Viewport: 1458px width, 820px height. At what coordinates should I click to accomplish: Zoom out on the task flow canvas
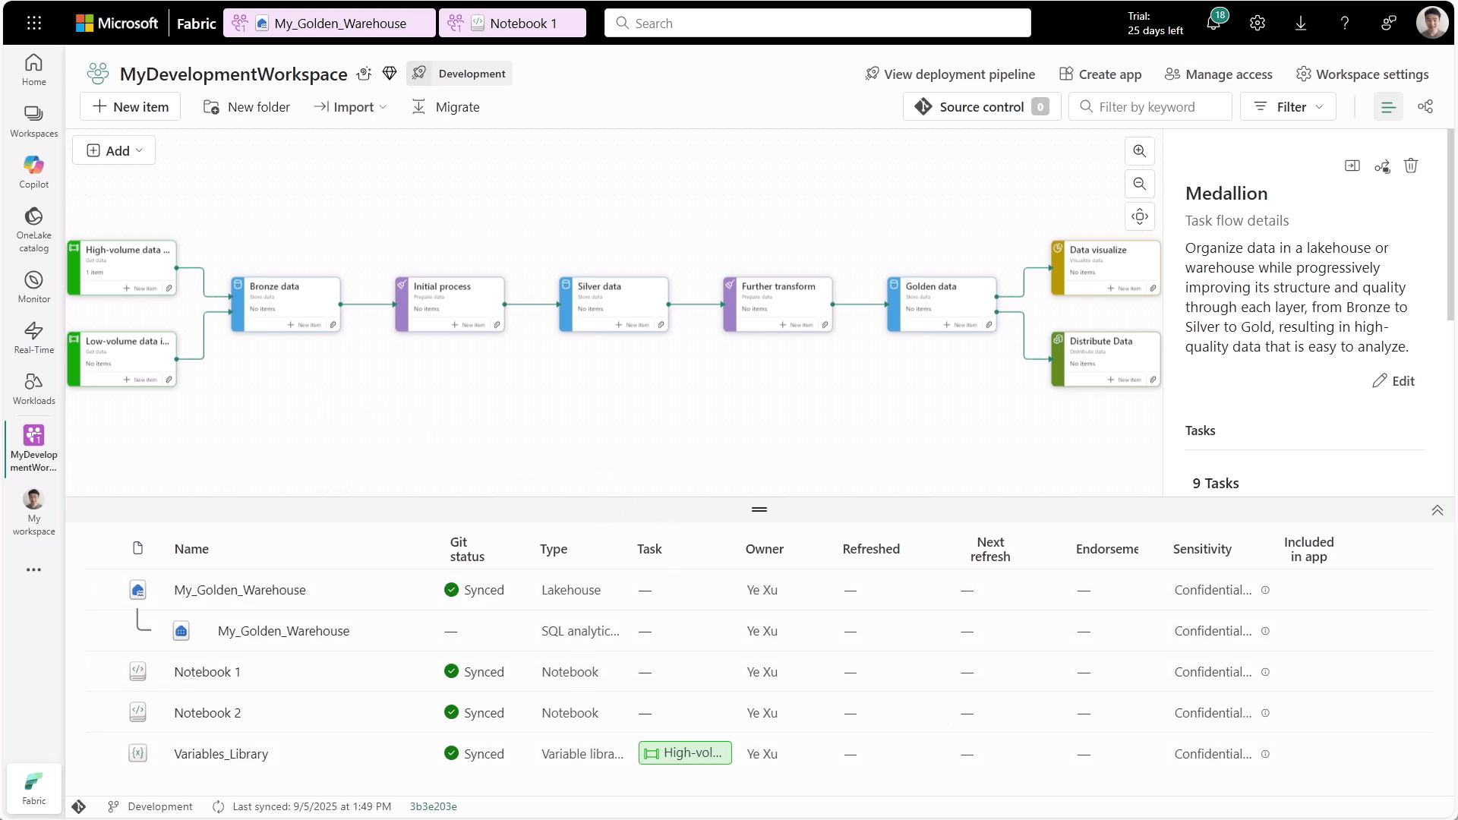pos(1139,184)
